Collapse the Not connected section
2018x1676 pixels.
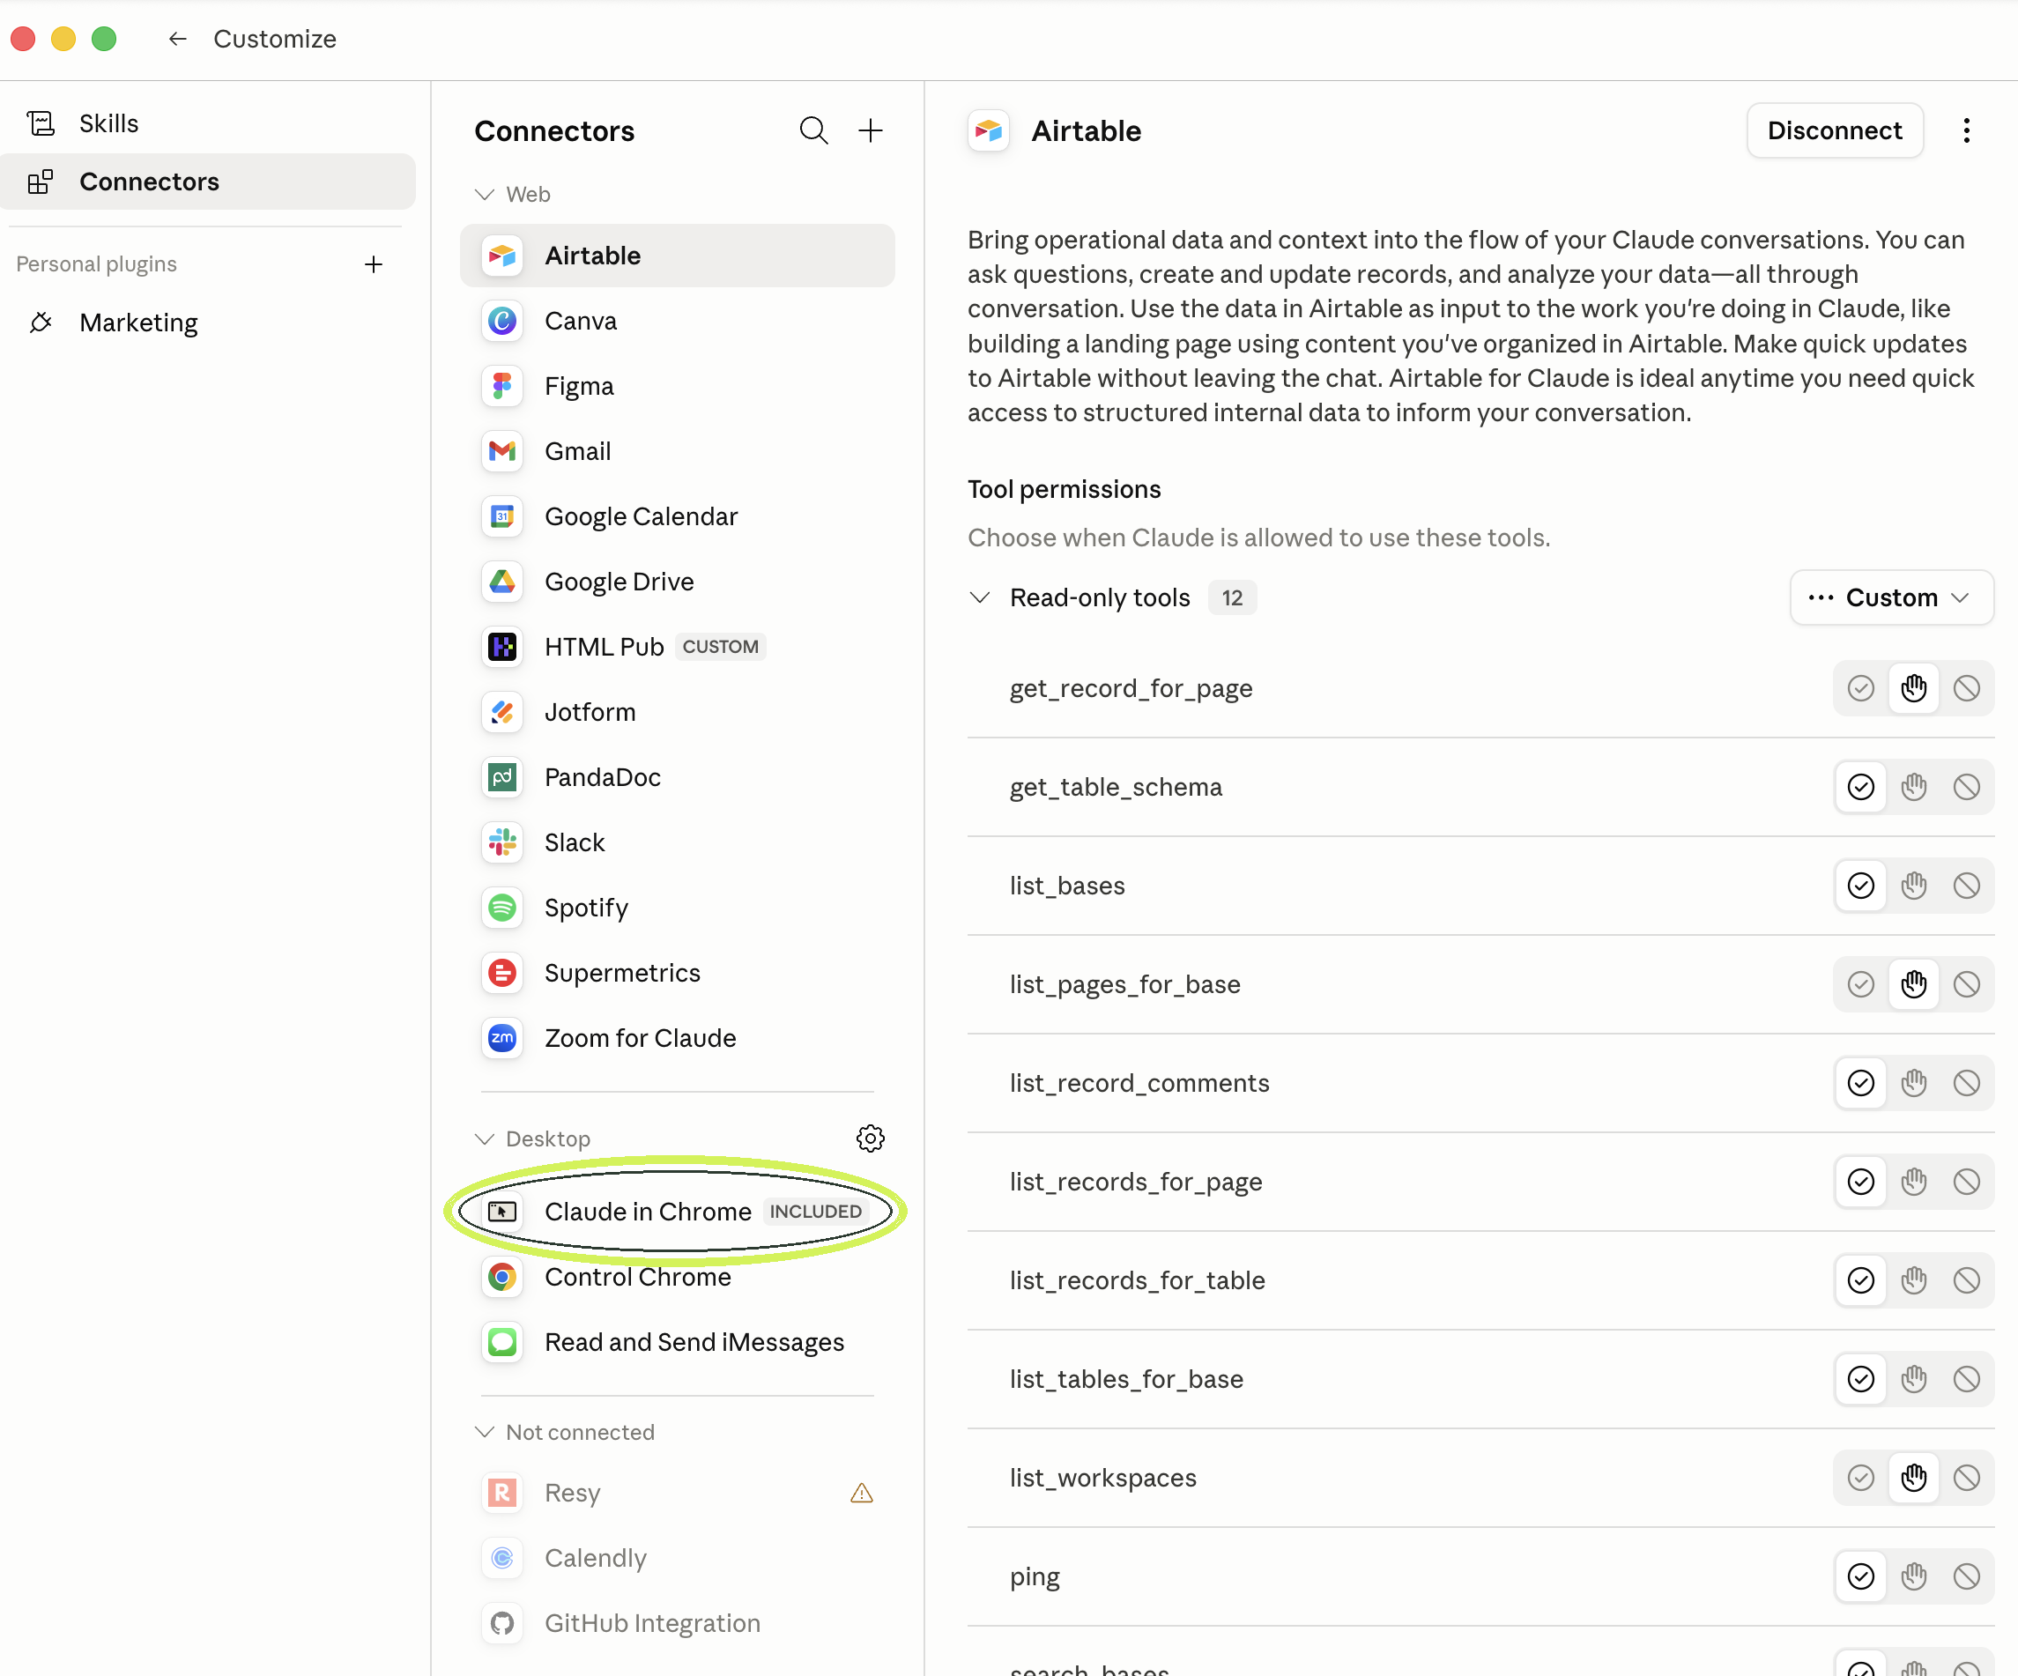click(485, 1432)
